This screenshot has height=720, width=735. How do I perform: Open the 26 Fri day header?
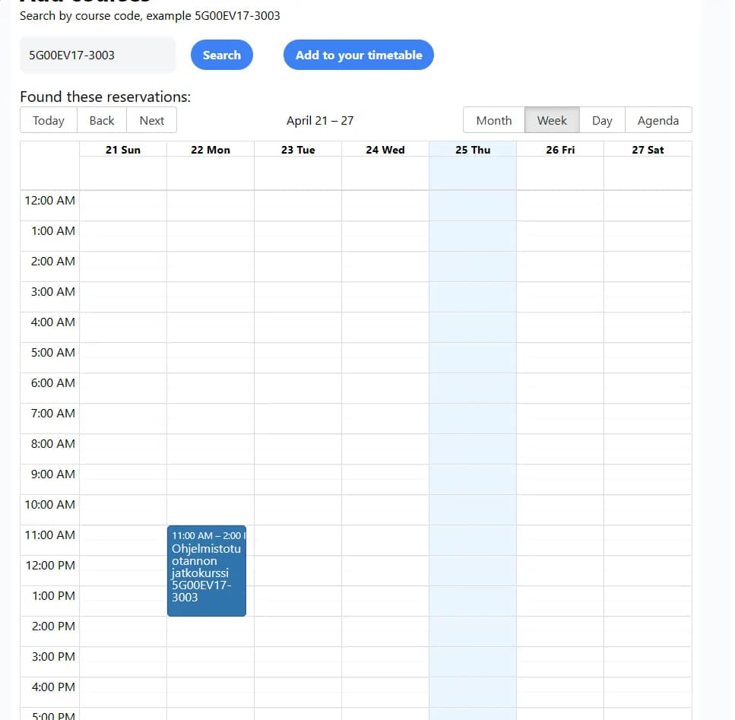coord(560,150)
